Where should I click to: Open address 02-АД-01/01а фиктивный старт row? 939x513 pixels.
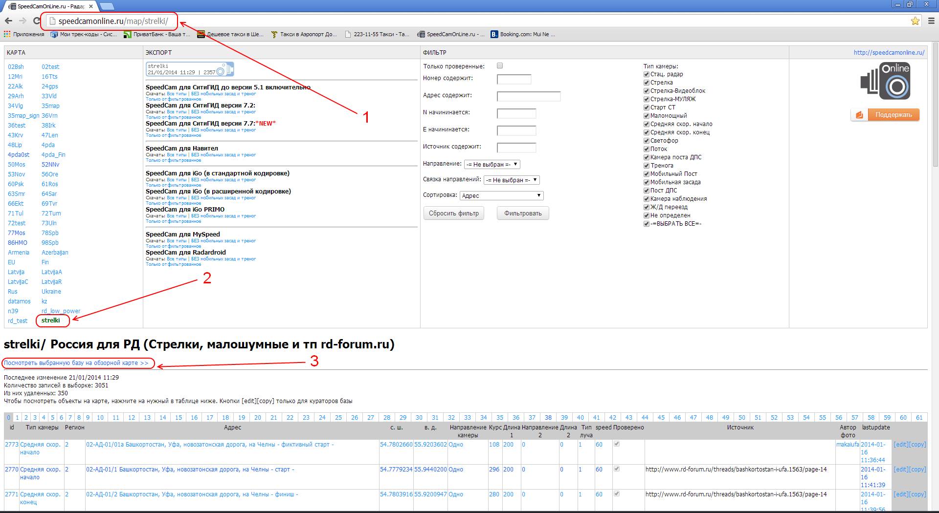click(x=210, y=445)
